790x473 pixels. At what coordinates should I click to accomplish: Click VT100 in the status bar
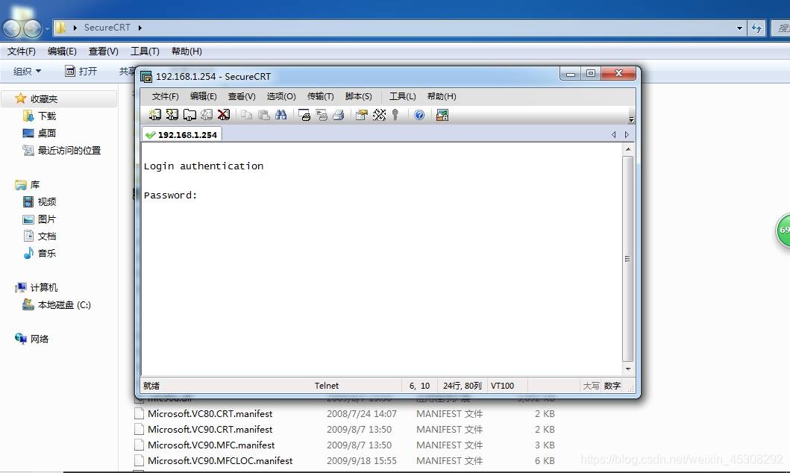(x=502, y=386)
